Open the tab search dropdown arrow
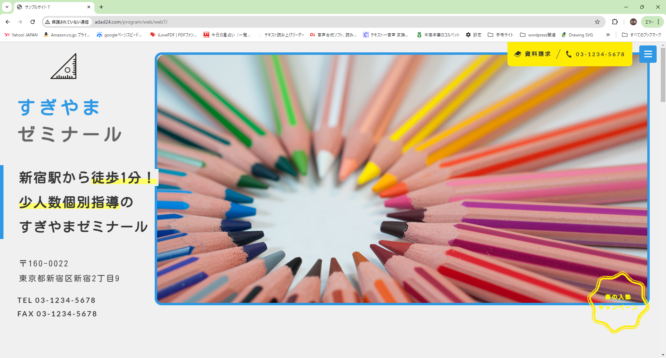The image size is (666, 358). (7, 7)
